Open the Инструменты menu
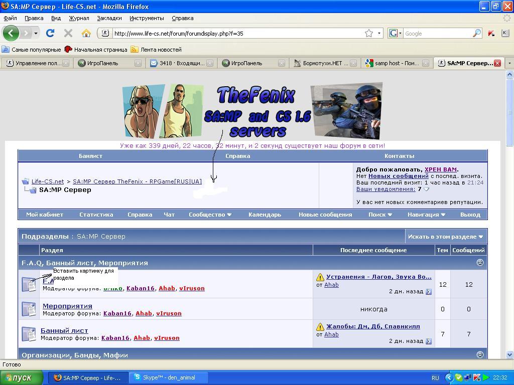The height and width of the screenshot is (385, 514). (147, 18)
